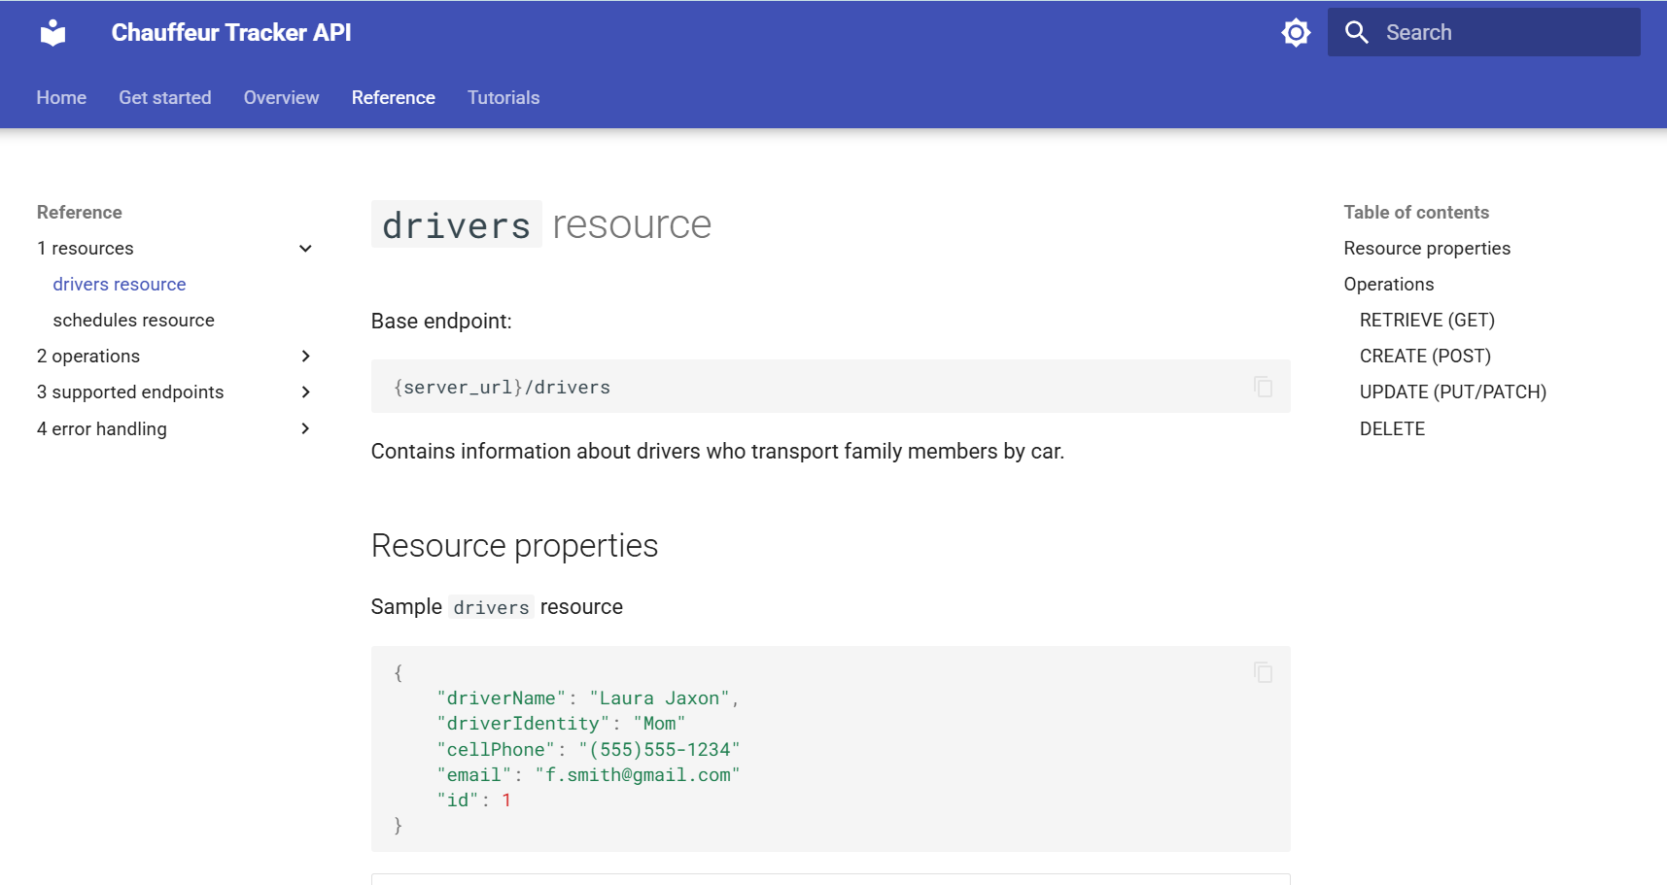Jump to CREATE (POST) section

pos(1424,357)
